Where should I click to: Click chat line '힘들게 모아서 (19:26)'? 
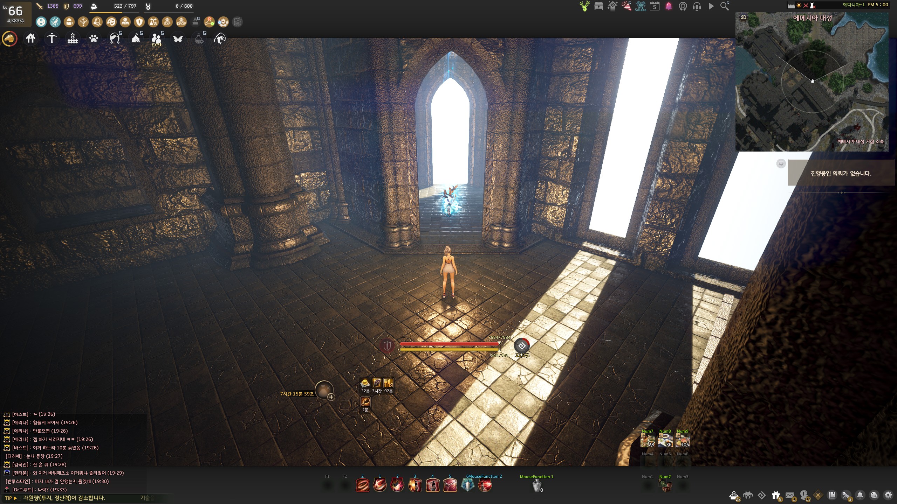[x=55, y=422]
